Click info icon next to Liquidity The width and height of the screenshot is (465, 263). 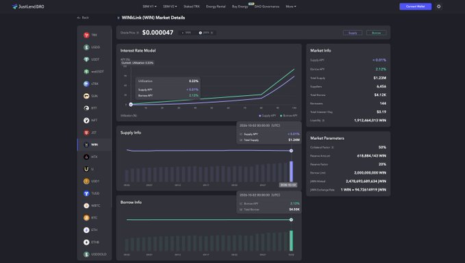point(323,121)
